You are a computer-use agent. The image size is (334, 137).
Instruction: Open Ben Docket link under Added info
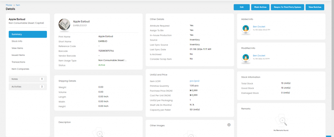(x=259, y=27)
